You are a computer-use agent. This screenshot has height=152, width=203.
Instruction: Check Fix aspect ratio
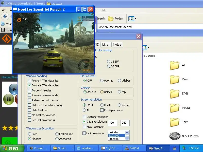point(102,110)
